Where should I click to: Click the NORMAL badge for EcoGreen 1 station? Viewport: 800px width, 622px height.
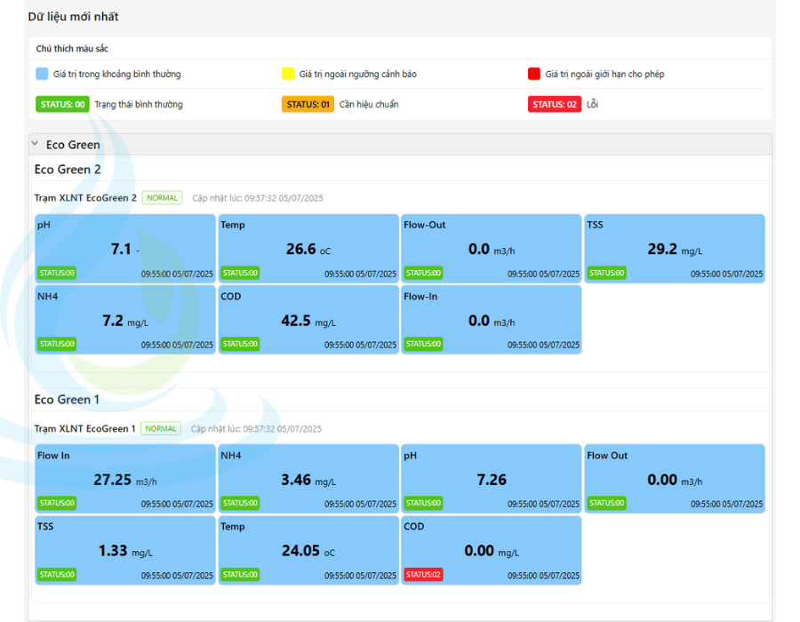pos(161,429)
